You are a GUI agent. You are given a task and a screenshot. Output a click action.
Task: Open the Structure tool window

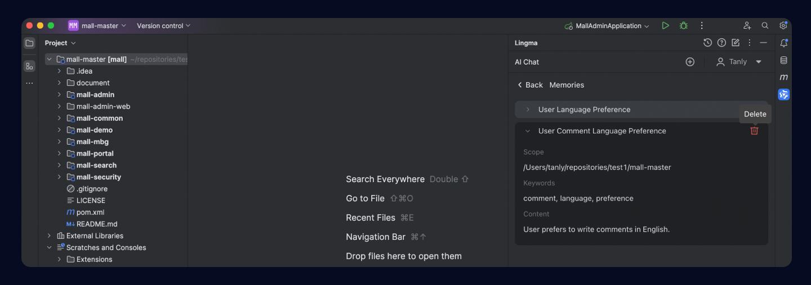(29, 66)
